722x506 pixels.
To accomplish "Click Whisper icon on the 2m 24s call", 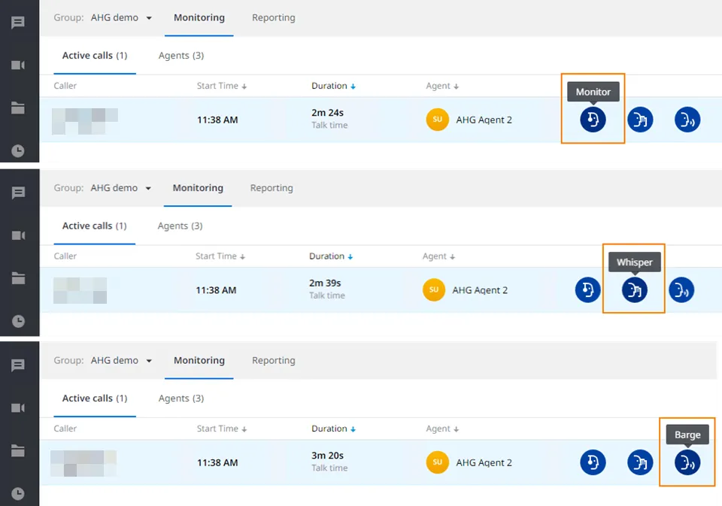I will pyautogui.click(x=640, y=120).
